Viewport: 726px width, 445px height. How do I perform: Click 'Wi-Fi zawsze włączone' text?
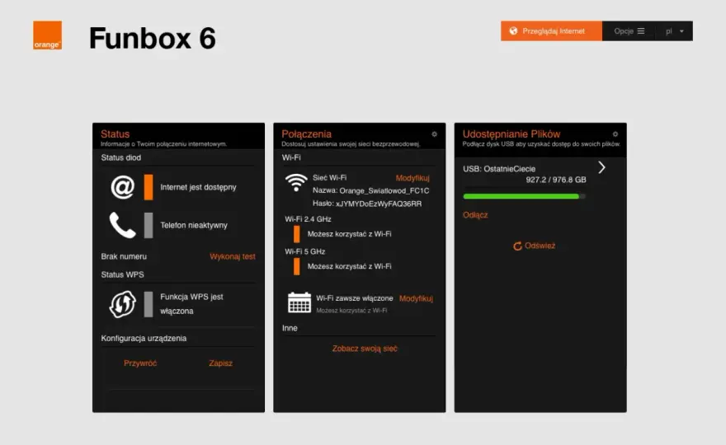355,298
